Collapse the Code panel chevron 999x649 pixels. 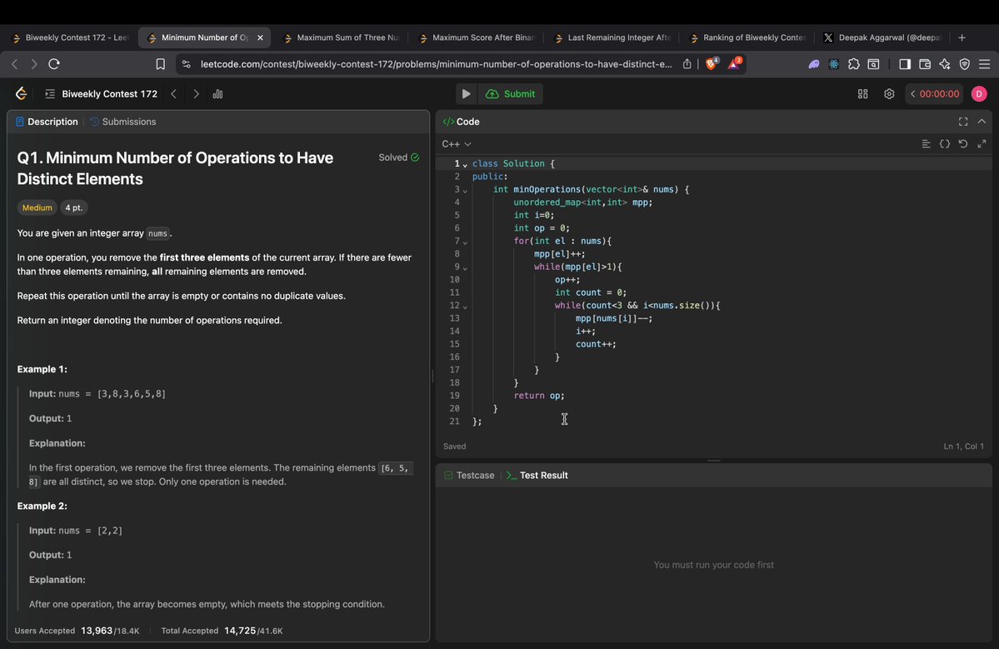(x=982, y=122)
